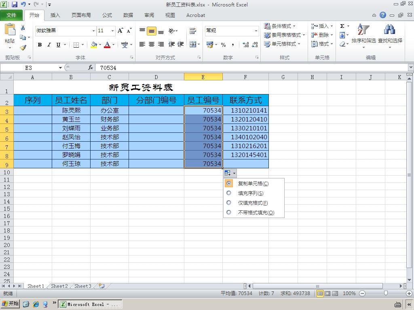Increase decimal places
414x310 pixels.
[246, 45]
